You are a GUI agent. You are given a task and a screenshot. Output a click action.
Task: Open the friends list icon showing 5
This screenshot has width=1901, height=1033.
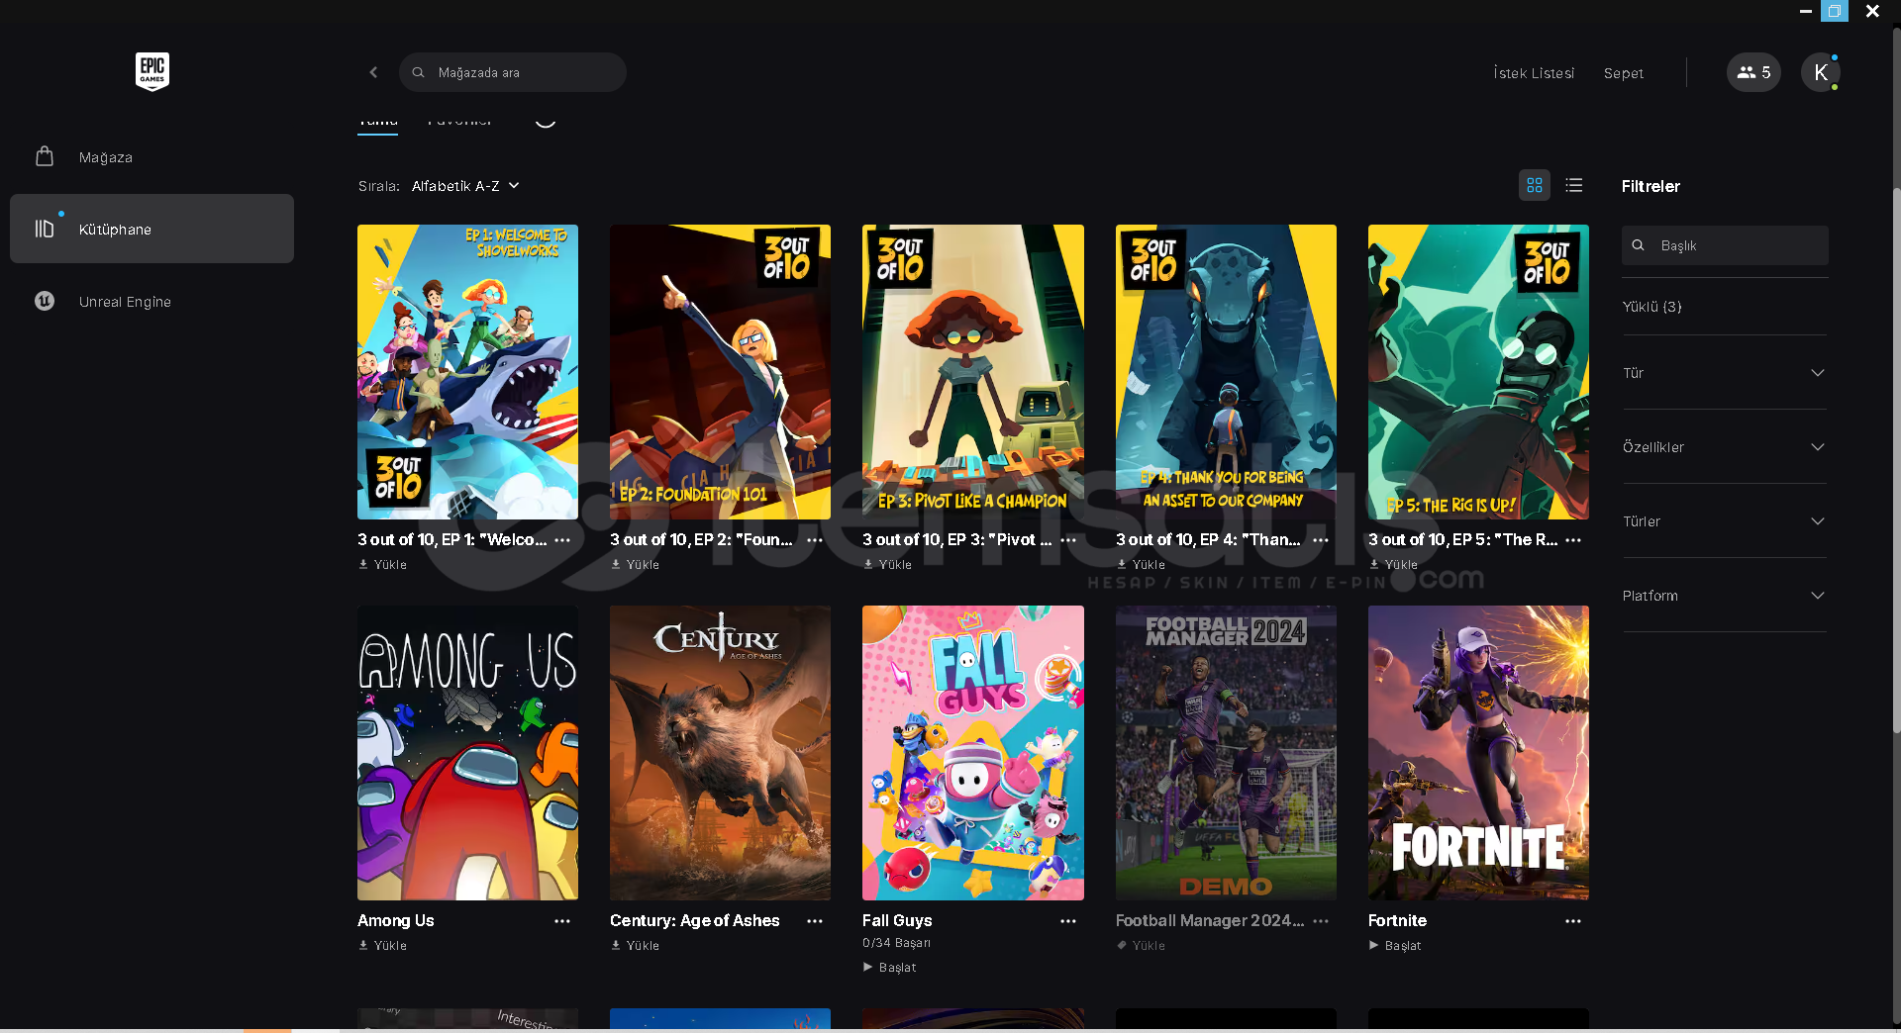point(1753,72)
